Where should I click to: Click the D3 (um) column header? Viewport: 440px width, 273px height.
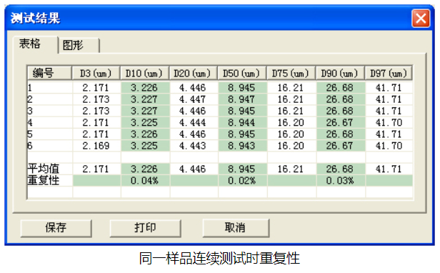(x=96, y=74)
